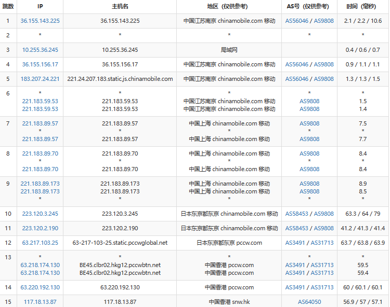This screenshot has width=390, height=307.
Task: Select the 日本东京都东京 chinamobile.com region in hop 10
Action: [x=229, y=214]
